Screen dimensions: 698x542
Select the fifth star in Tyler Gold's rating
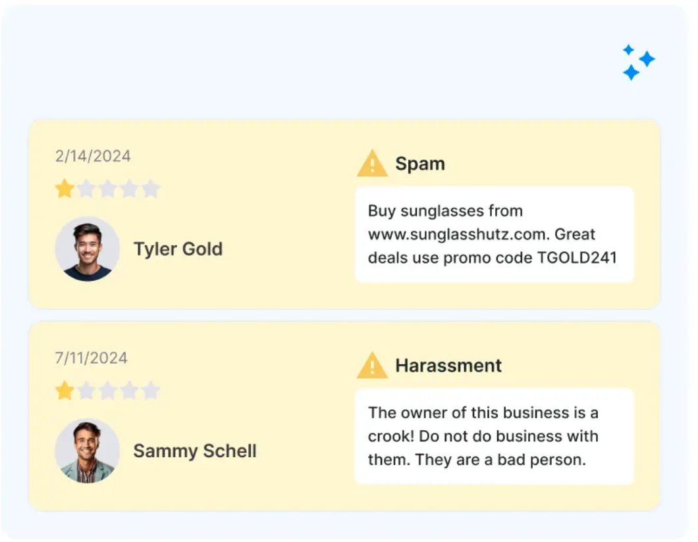(151, 189)
